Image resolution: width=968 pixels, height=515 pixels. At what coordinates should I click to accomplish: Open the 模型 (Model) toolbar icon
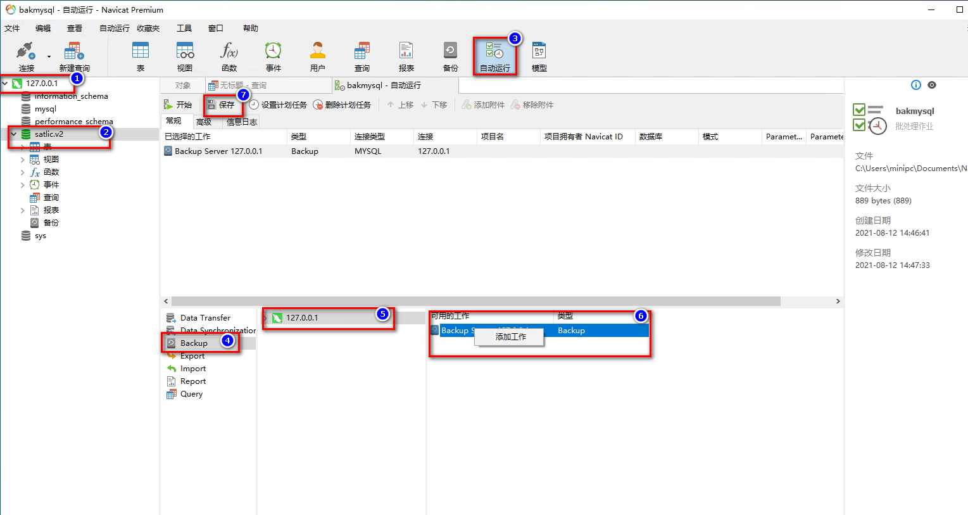point(539,56)
